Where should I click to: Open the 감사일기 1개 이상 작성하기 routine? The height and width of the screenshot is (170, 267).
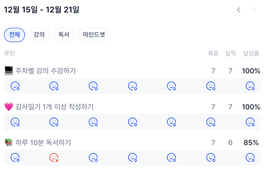point(54,107)
